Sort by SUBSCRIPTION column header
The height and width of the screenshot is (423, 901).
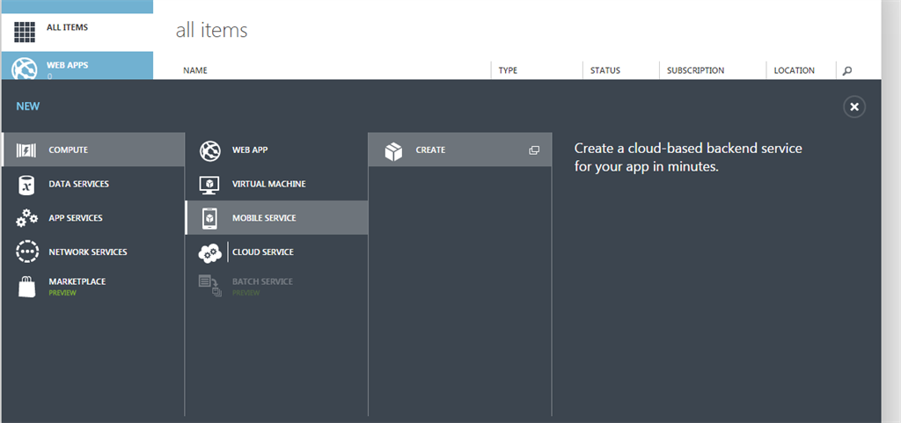tap(695, 70)
